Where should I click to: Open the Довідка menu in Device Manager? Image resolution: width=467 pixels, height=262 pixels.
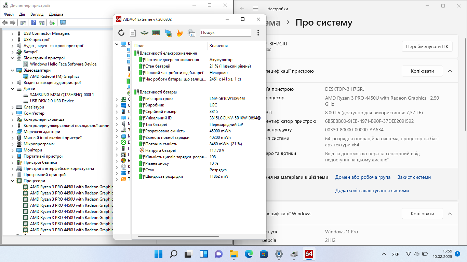tap(56, 14)
